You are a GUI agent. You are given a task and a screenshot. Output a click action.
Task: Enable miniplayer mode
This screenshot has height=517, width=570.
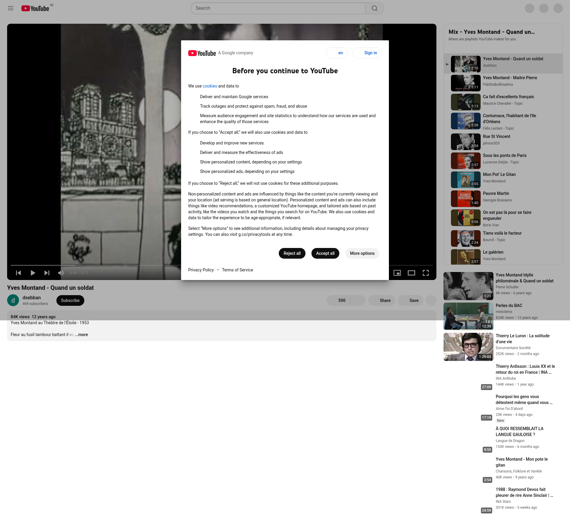coord(397,273)
